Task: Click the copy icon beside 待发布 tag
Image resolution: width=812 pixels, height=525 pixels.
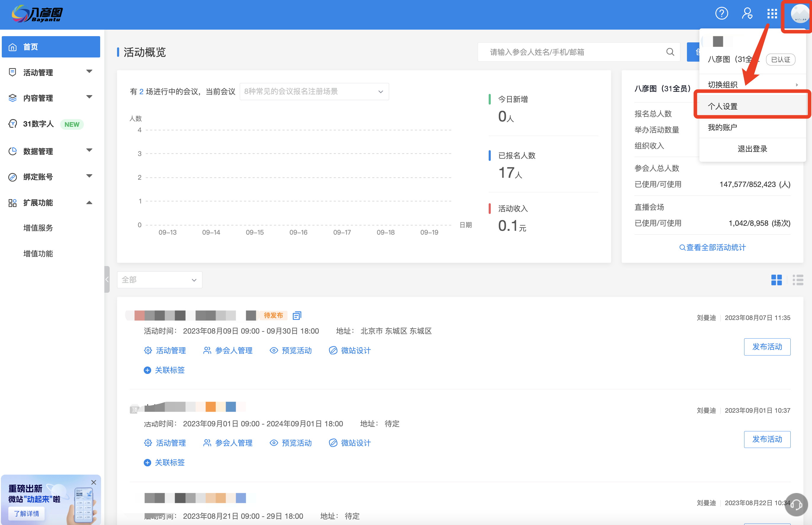Action: click(x=297, y=315)
